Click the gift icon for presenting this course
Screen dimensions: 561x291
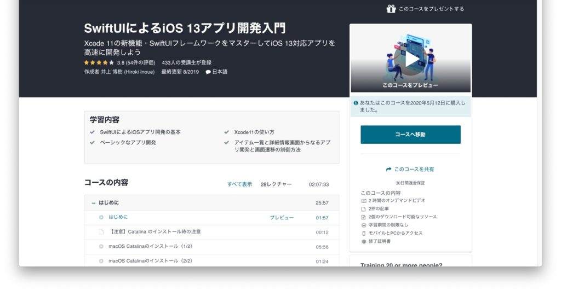(x=391, y=9)
